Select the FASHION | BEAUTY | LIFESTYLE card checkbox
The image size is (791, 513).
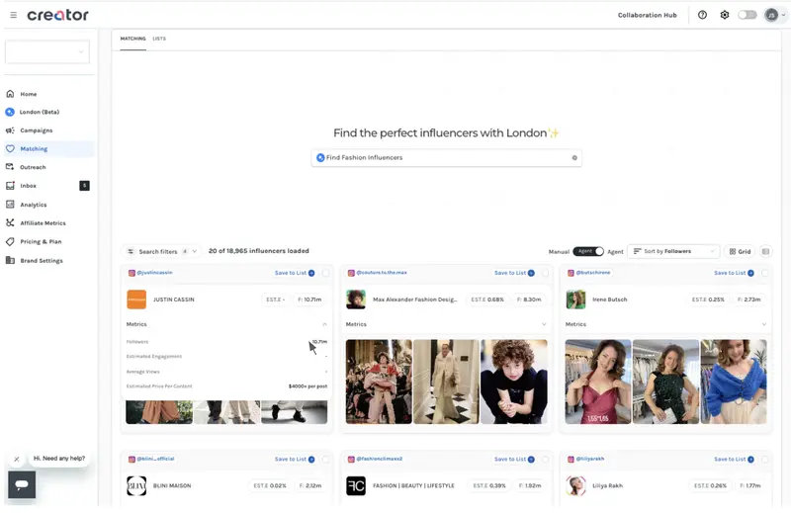tap(546, 460)
